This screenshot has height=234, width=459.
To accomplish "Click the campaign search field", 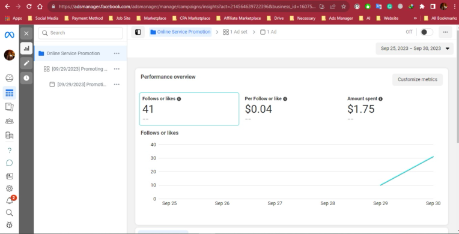I will coord(81,33).
